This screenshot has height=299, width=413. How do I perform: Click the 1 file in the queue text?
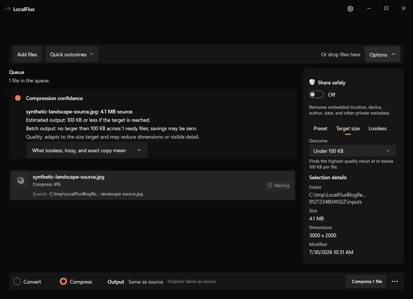click(29, 81)
